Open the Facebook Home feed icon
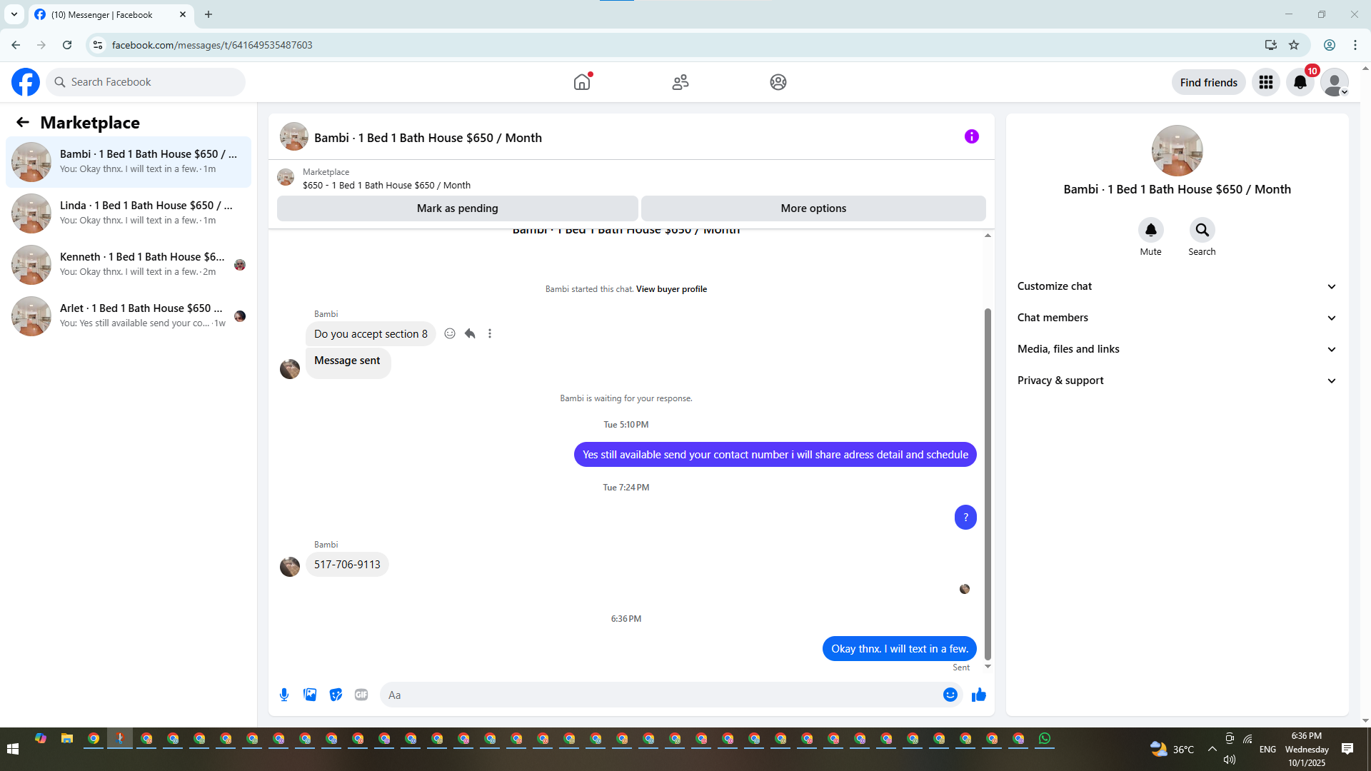 tap(582, 82)
